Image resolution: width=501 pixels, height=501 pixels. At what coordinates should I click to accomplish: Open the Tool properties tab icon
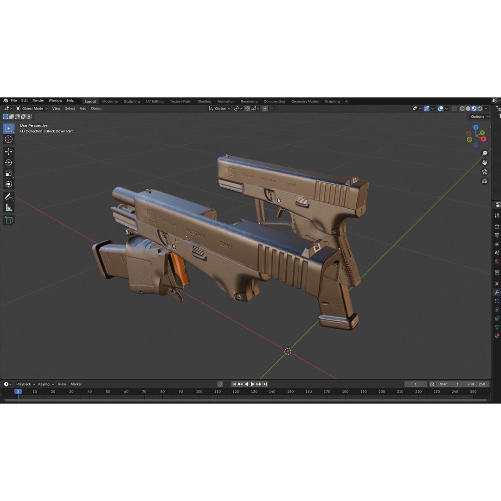point(497,216)
